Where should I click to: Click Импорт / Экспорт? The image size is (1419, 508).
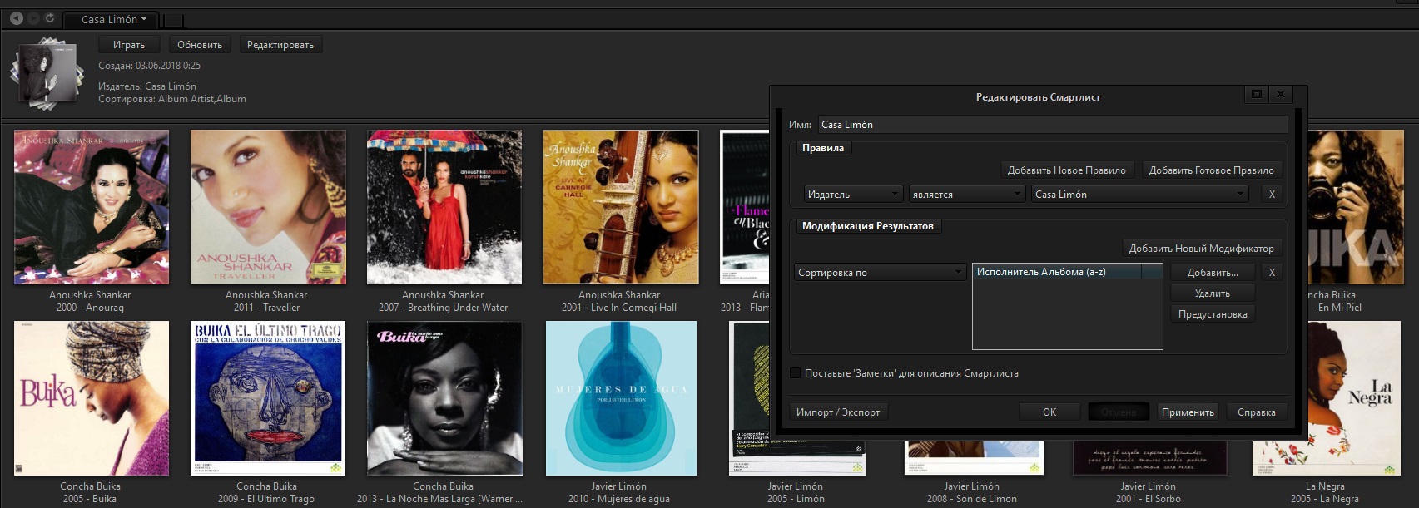pos(838,412)
